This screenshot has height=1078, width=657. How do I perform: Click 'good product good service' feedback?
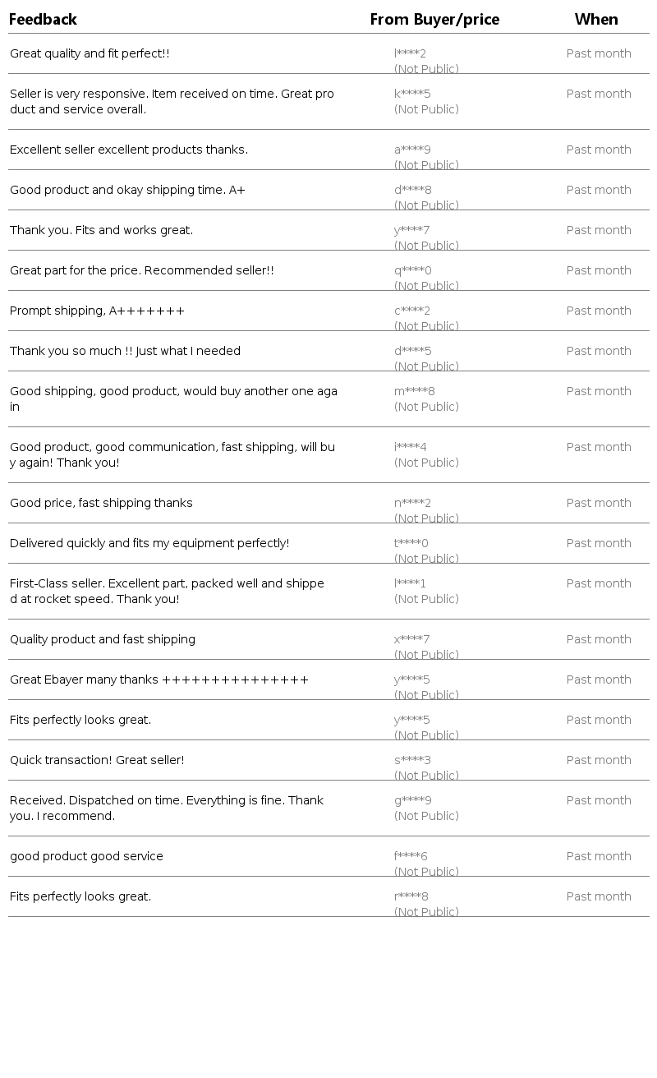point(86,856)
